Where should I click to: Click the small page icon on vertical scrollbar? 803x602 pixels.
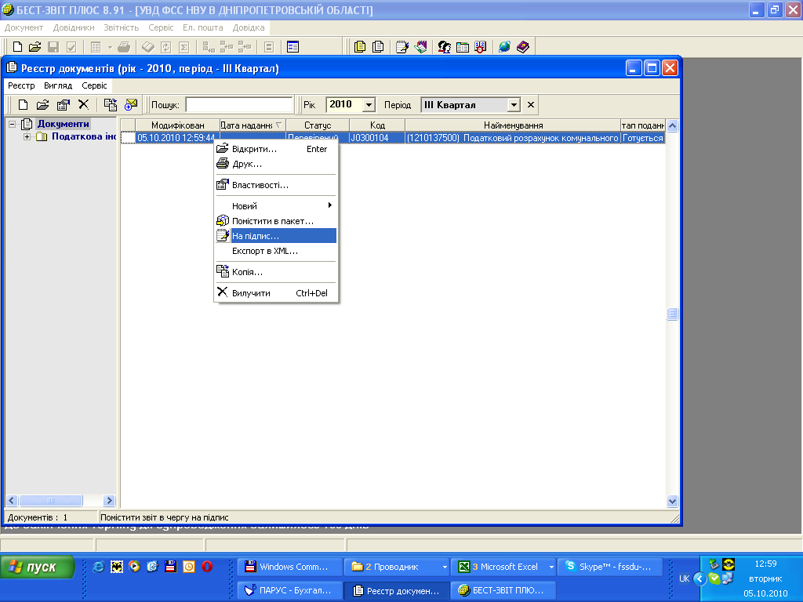pyautogui.click(x=672, y=314)
